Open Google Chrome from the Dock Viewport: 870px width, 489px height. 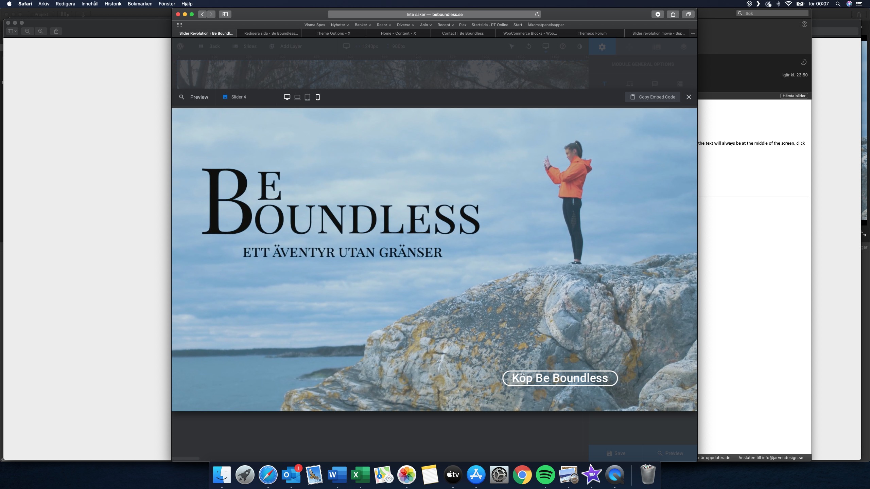[x=522, y=474]
